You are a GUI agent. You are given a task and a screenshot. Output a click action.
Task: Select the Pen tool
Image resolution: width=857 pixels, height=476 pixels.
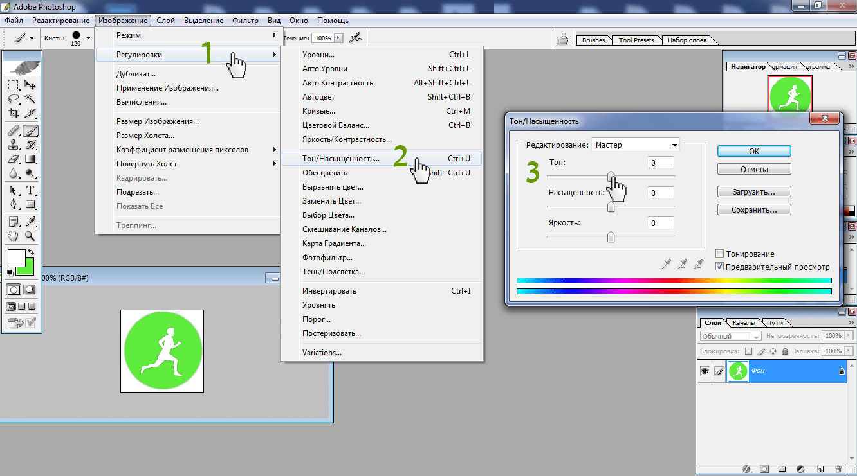14,204
